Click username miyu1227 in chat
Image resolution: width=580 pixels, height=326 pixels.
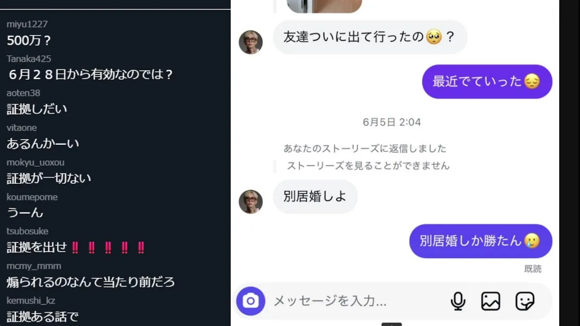click(x=27, y=24)
